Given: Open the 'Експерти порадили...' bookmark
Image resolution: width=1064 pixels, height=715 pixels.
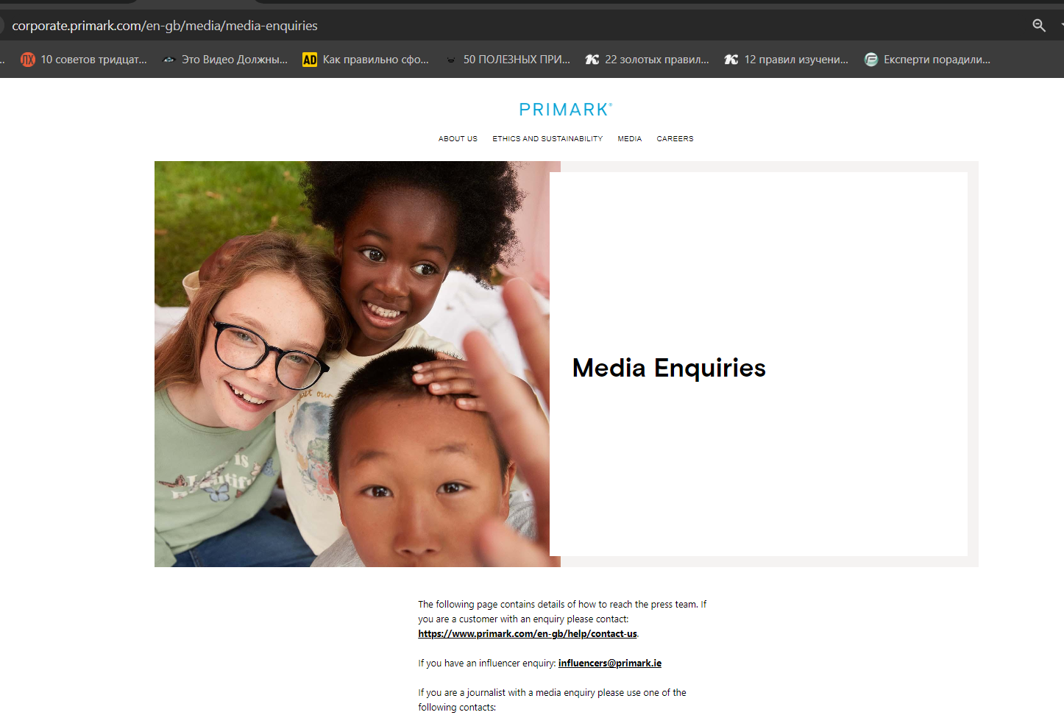Looking at the screenshot, I should [x=927, y=60].
